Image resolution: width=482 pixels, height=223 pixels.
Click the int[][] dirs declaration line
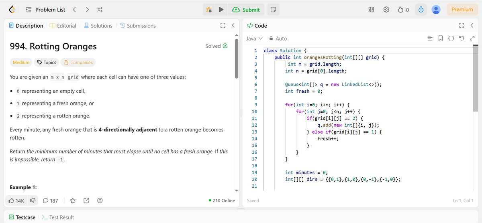343,179
